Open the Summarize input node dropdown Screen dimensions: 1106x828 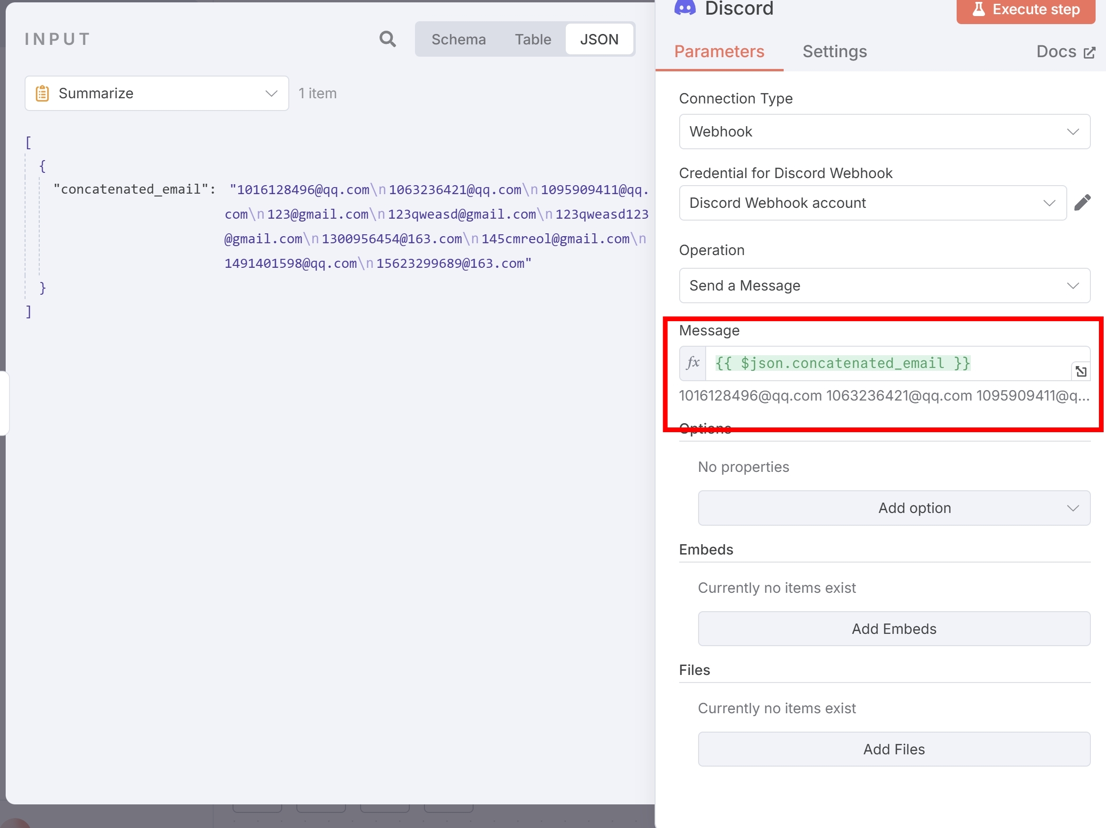(156, 94)
